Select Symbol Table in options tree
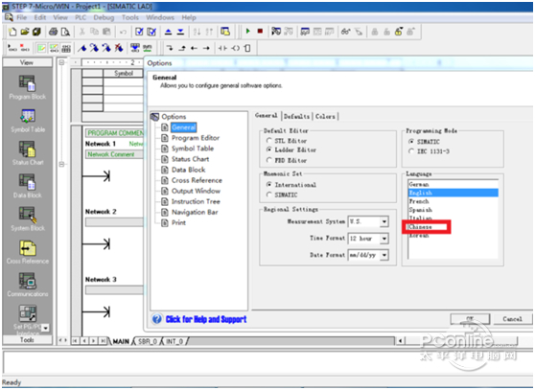Viewport: 535px width, 390px height. 193,149
